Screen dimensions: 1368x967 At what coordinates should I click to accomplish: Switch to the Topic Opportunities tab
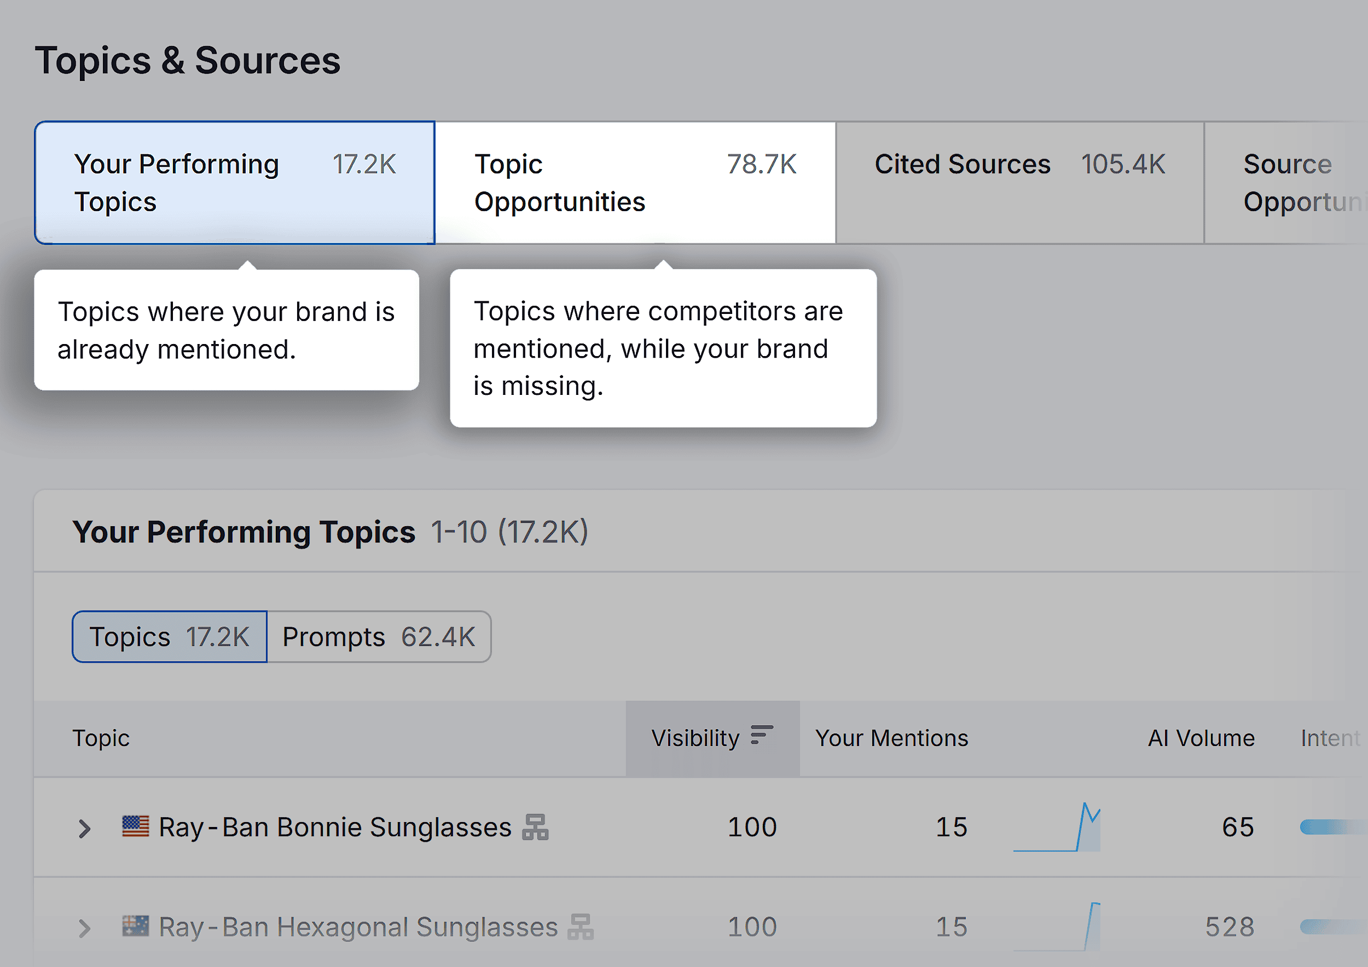[635, 182]
